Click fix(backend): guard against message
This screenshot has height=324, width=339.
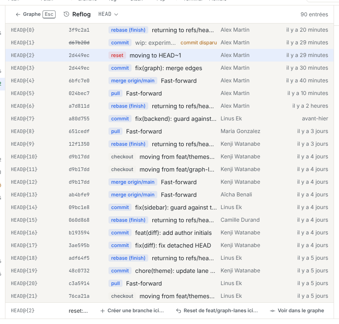pos(175,119)
